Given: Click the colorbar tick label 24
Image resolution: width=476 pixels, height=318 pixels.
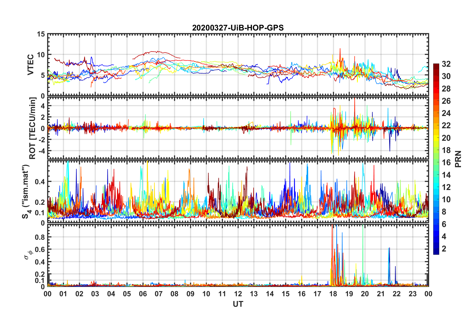Looking at the screenshot, I should click(446, 113).
